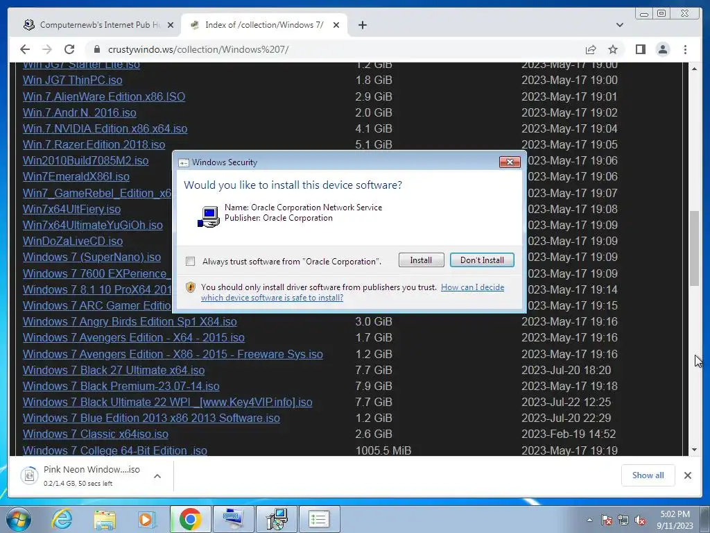Close the Windows Security dialog
Viewport: 710px width, 533px height.
[x=510, y=162]
